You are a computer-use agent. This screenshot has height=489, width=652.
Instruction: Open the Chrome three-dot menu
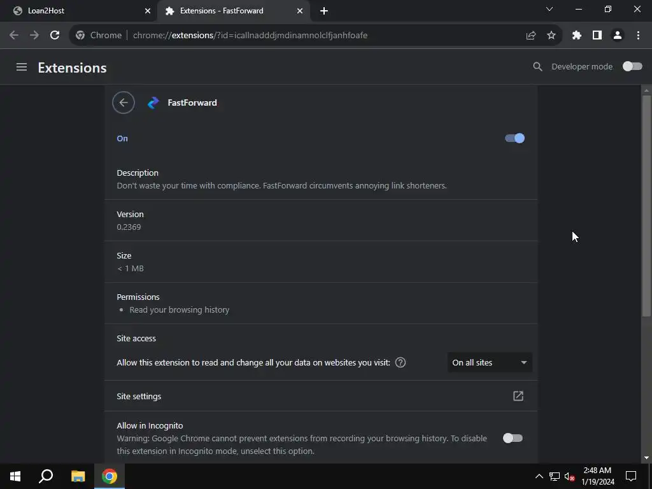(638, 36)
